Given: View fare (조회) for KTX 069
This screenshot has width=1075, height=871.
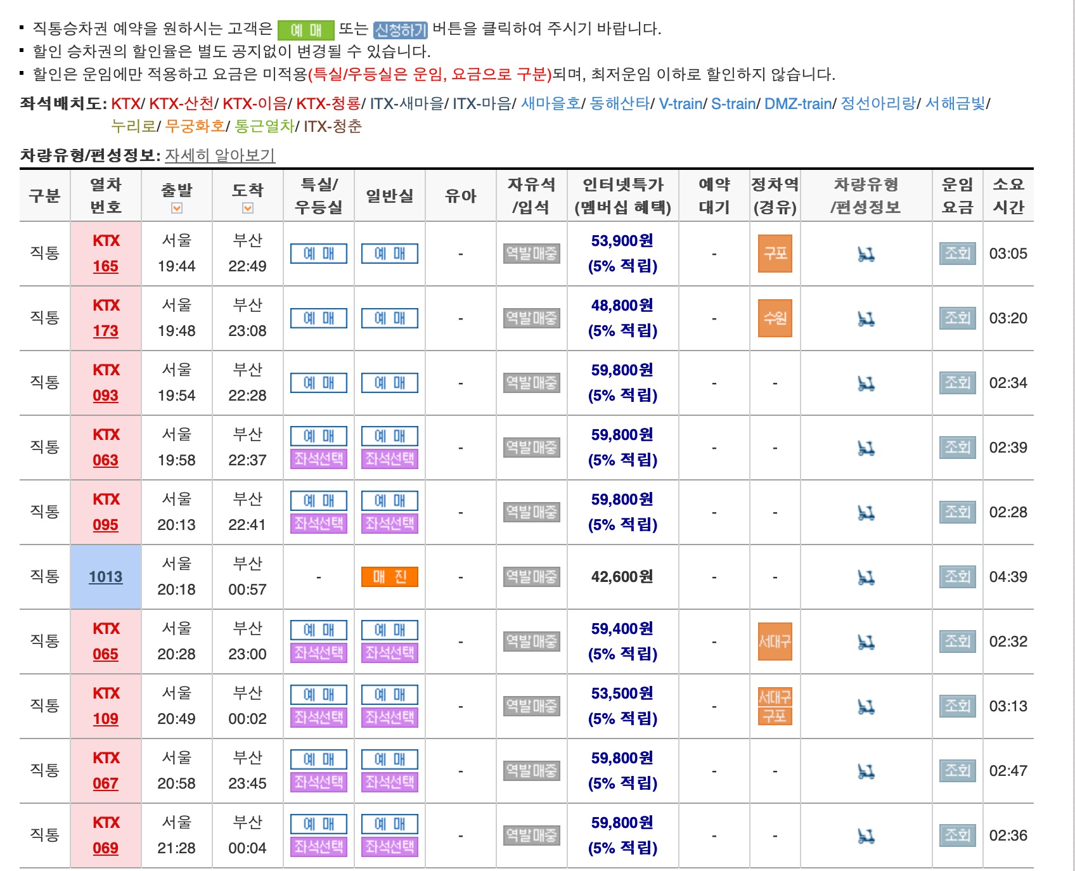Looking at the screenshot, I should click(957, 836).
